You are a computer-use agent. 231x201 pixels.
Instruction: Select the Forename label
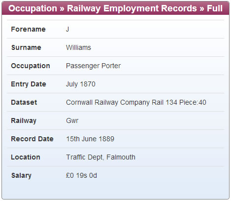pos(28,29)
